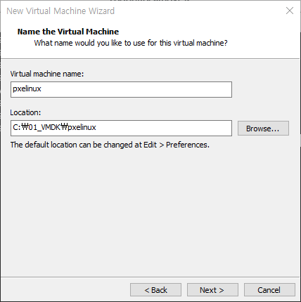Screen dimensions: 301x302
Task: Go to previous step with Back button
Action: pyautogui.click(x=155, y=290)
